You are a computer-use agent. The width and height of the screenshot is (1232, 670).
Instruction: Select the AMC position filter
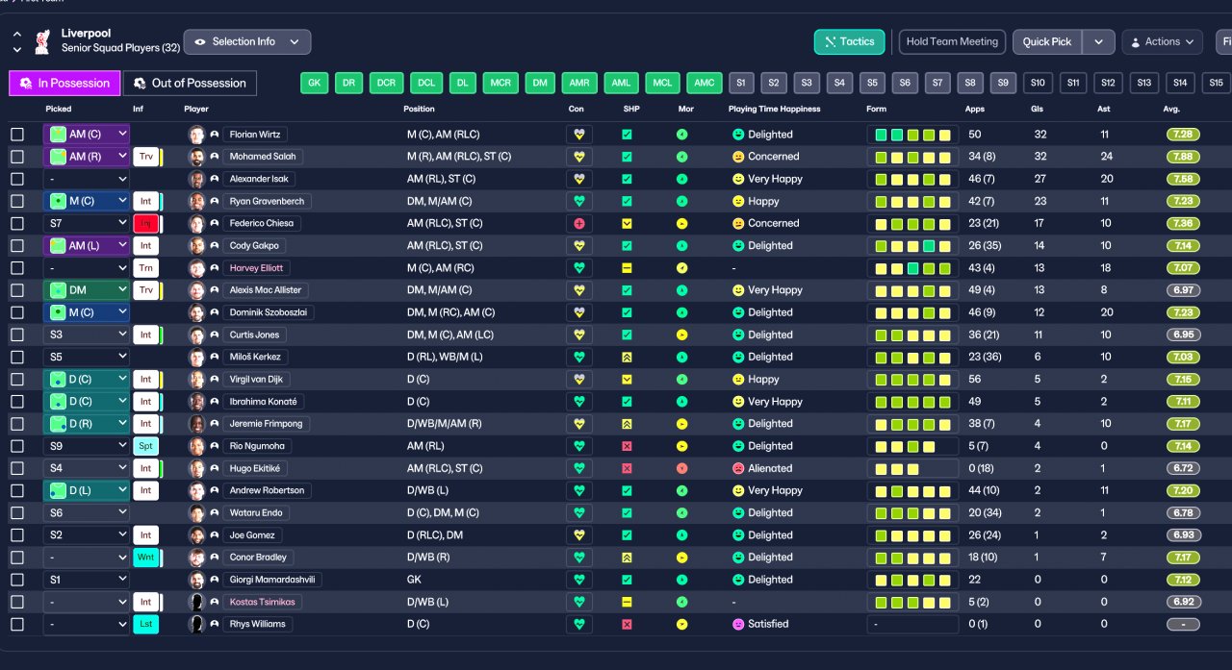705,83
